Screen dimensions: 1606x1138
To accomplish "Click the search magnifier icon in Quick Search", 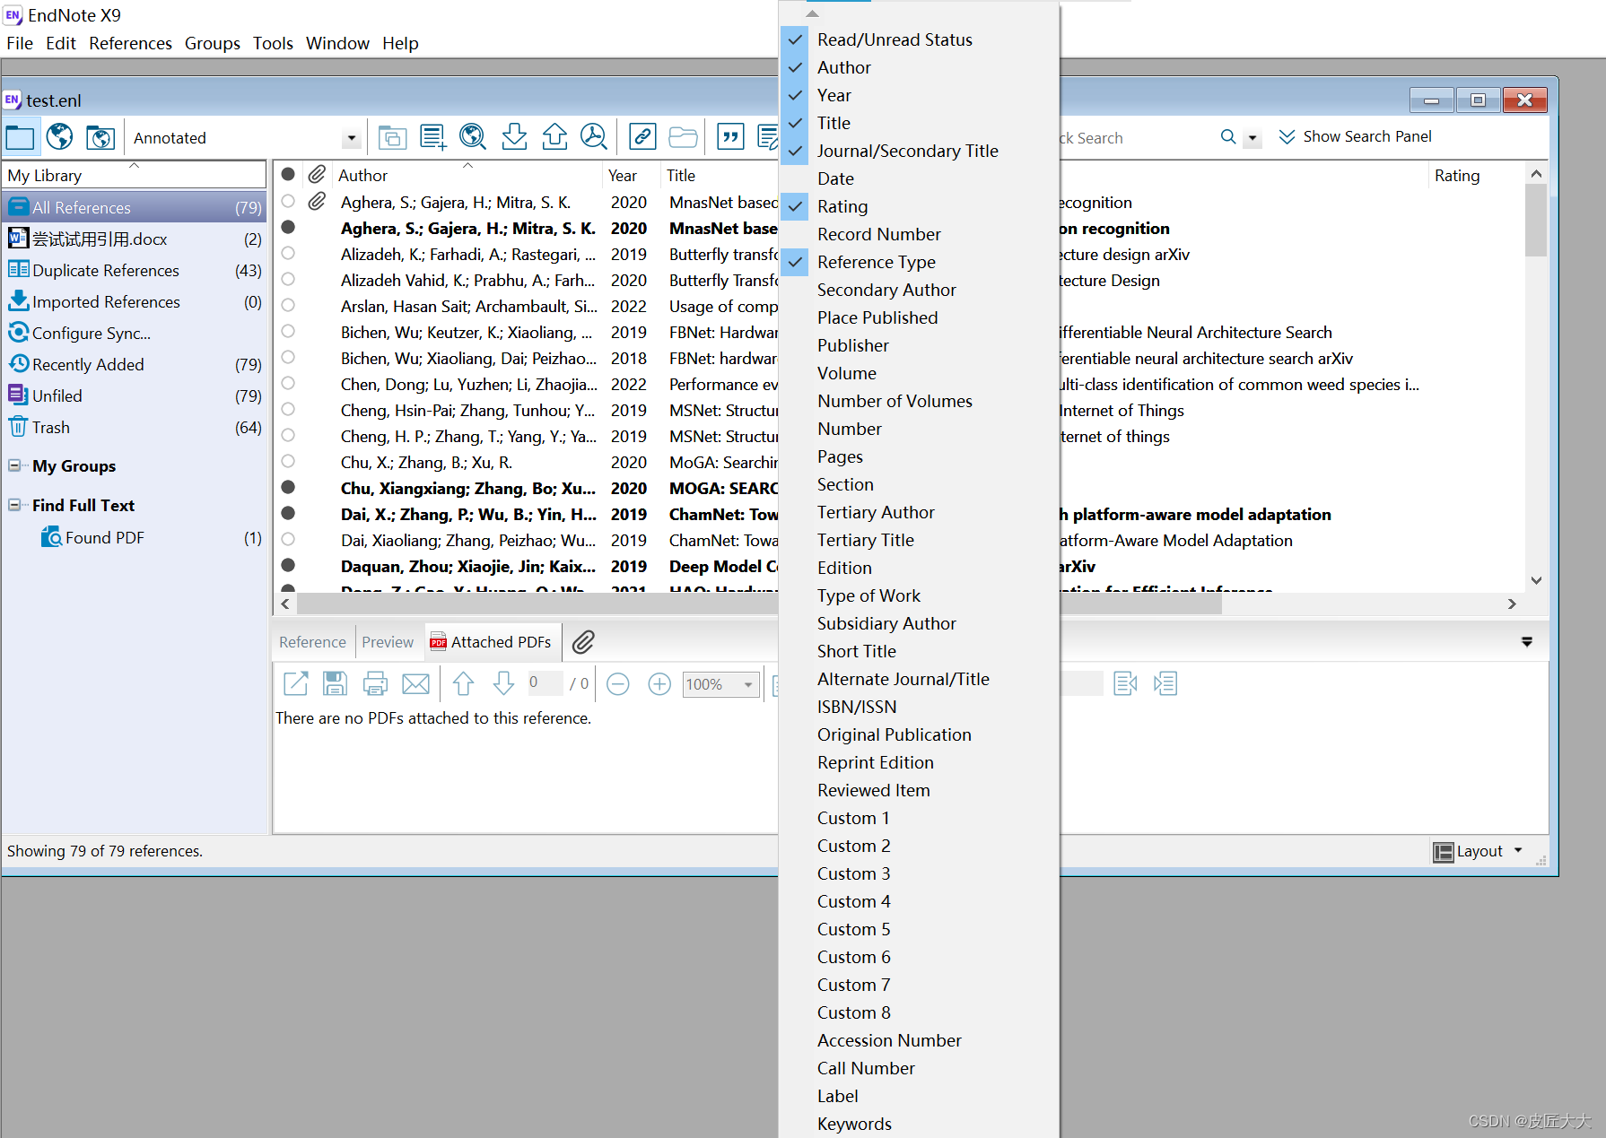I will pos(1228,136).
